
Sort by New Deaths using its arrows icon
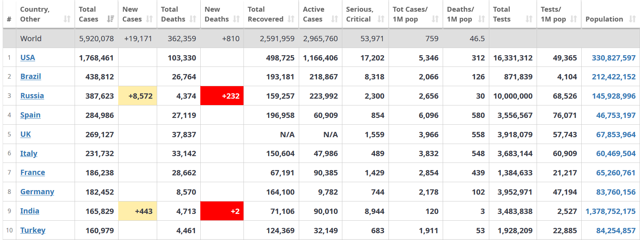point(236,19)
